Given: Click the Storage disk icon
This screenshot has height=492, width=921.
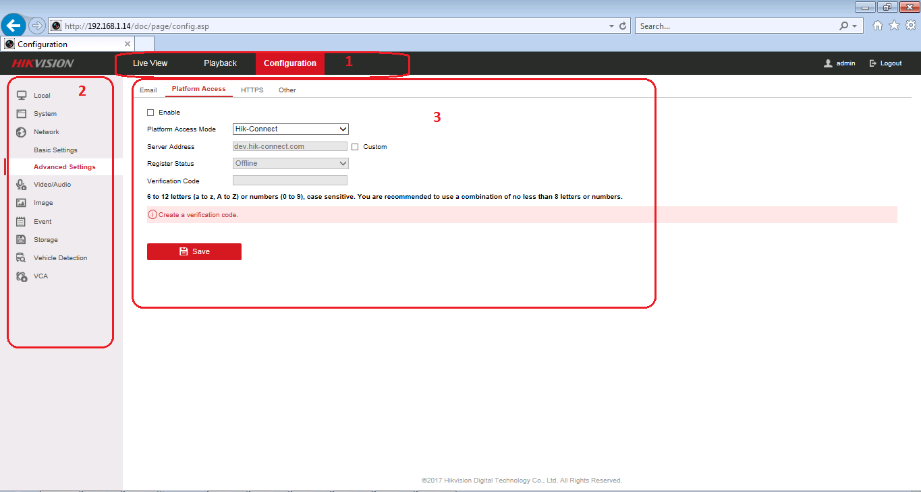Looking at the screenshot, I should click(x=22, y=239).
